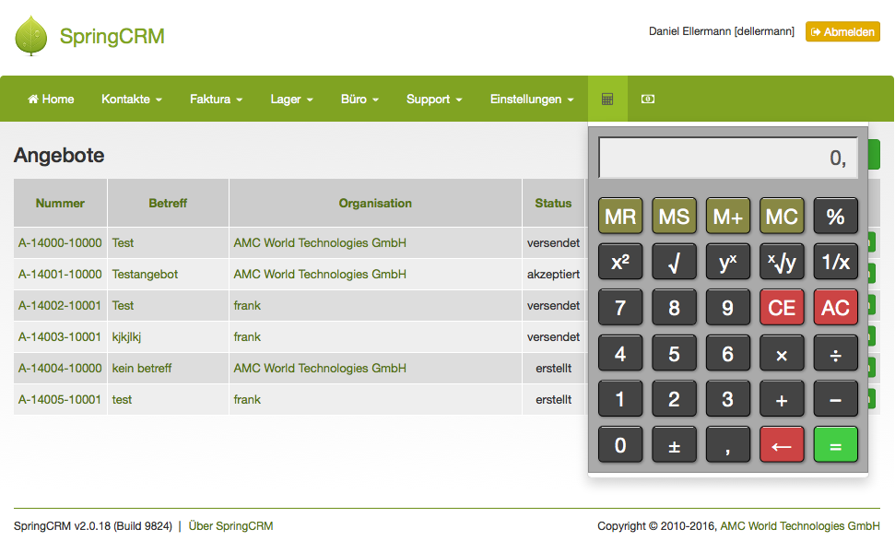
Task: Click 'akzeptiert' status cell
Action: [553, 274]
